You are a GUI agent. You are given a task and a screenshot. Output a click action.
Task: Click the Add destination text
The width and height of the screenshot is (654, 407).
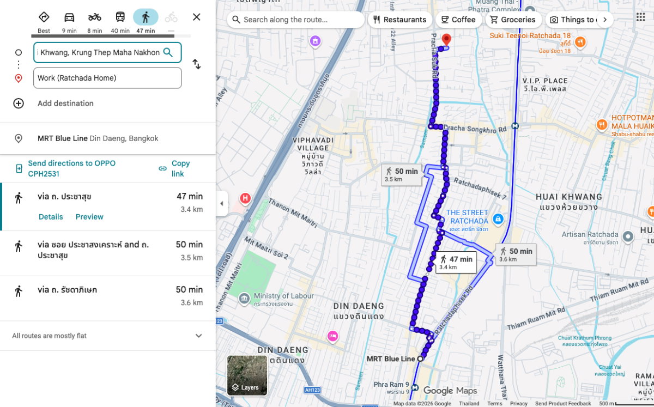click(x=65, y=103)
